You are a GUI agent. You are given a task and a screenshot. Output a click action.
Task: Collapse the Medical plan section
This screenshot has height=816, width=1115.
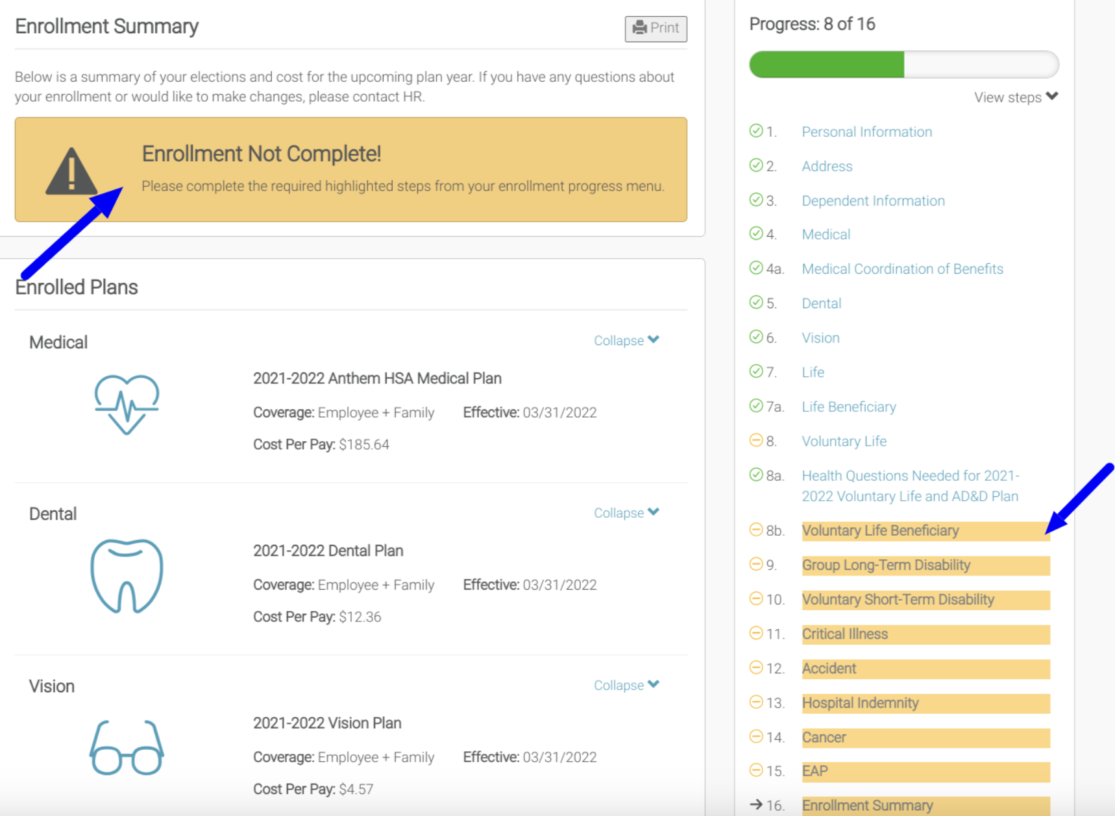(626, 341)
